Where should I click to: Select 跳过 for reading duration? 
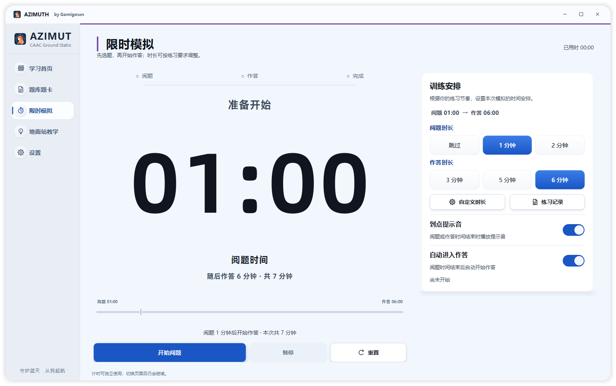pyautogui.click(x=454, y=145)
